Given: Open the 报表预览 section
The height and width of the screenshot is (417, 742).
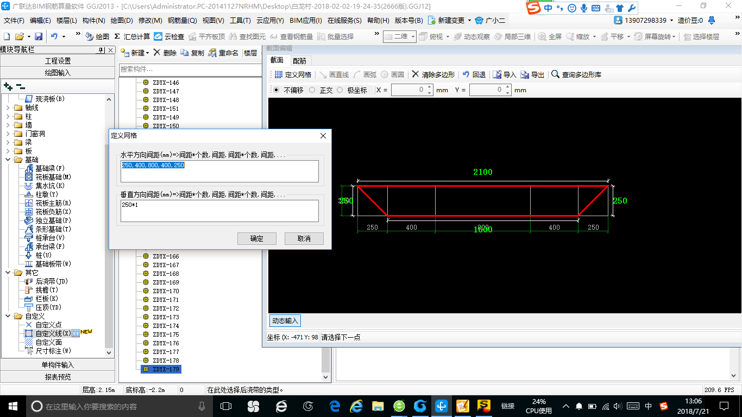Looking at the screenshot, I should click(58, 377).
